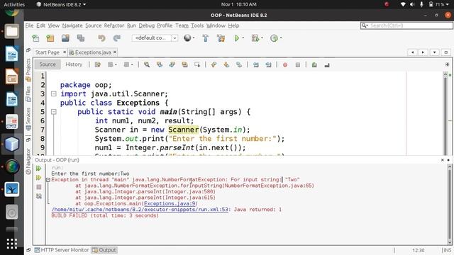The width and height of the screenshot is (454, 255).
Task: Expand the profile project dropdown arrow
Action: [x=281, y=38]
